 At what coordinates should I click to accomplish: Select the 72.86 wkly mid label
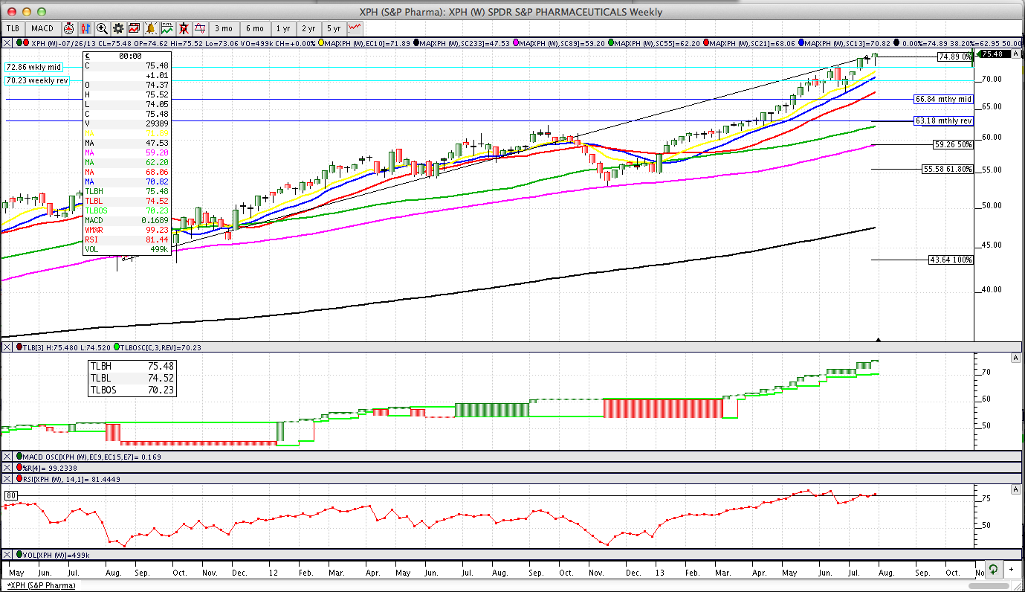point(33,67)
